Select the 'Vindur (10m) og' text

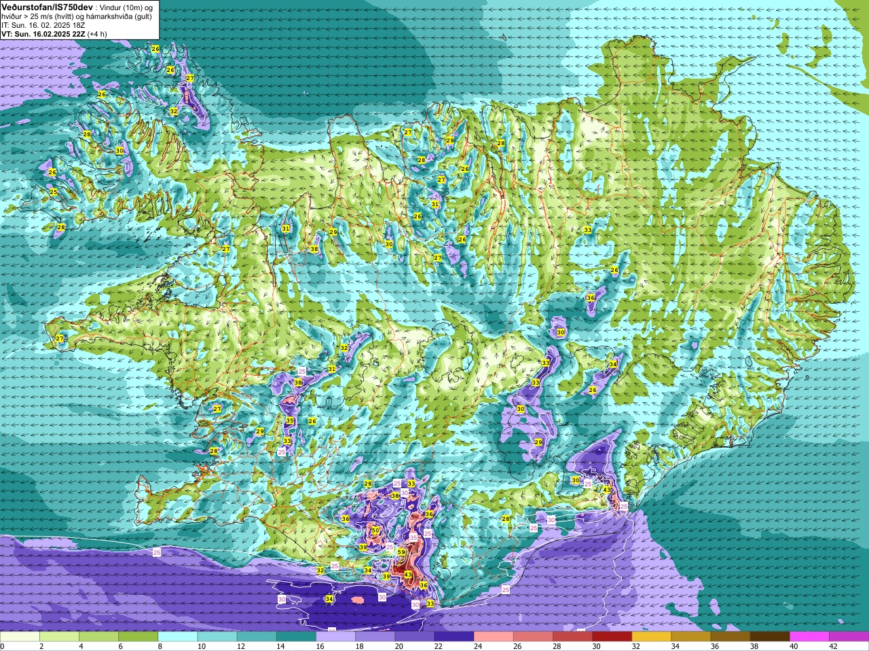[126, 7]
